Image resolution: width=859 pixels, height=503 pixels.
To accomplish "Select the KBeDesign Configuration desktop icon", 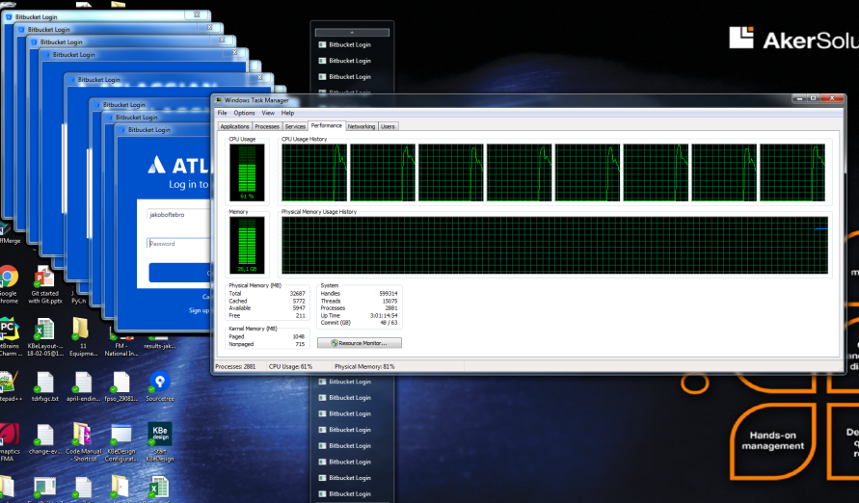I will (121, 435).
